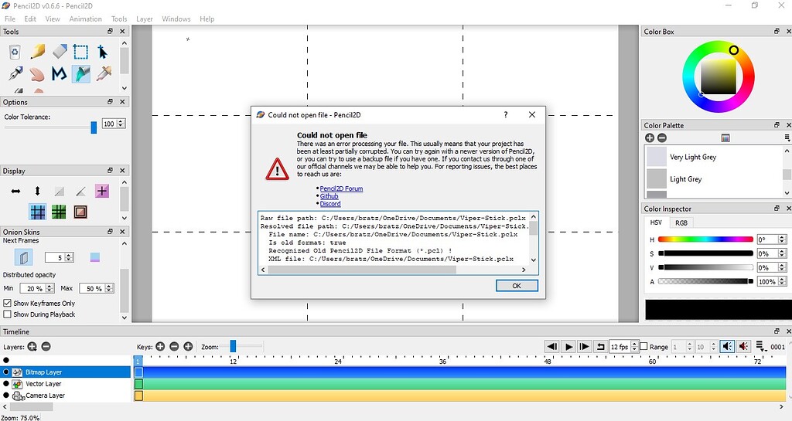Image resolution: width=792 pixels, height=421 pixels.
Task: Switch to the RGB tab
Action: point(681,222)
